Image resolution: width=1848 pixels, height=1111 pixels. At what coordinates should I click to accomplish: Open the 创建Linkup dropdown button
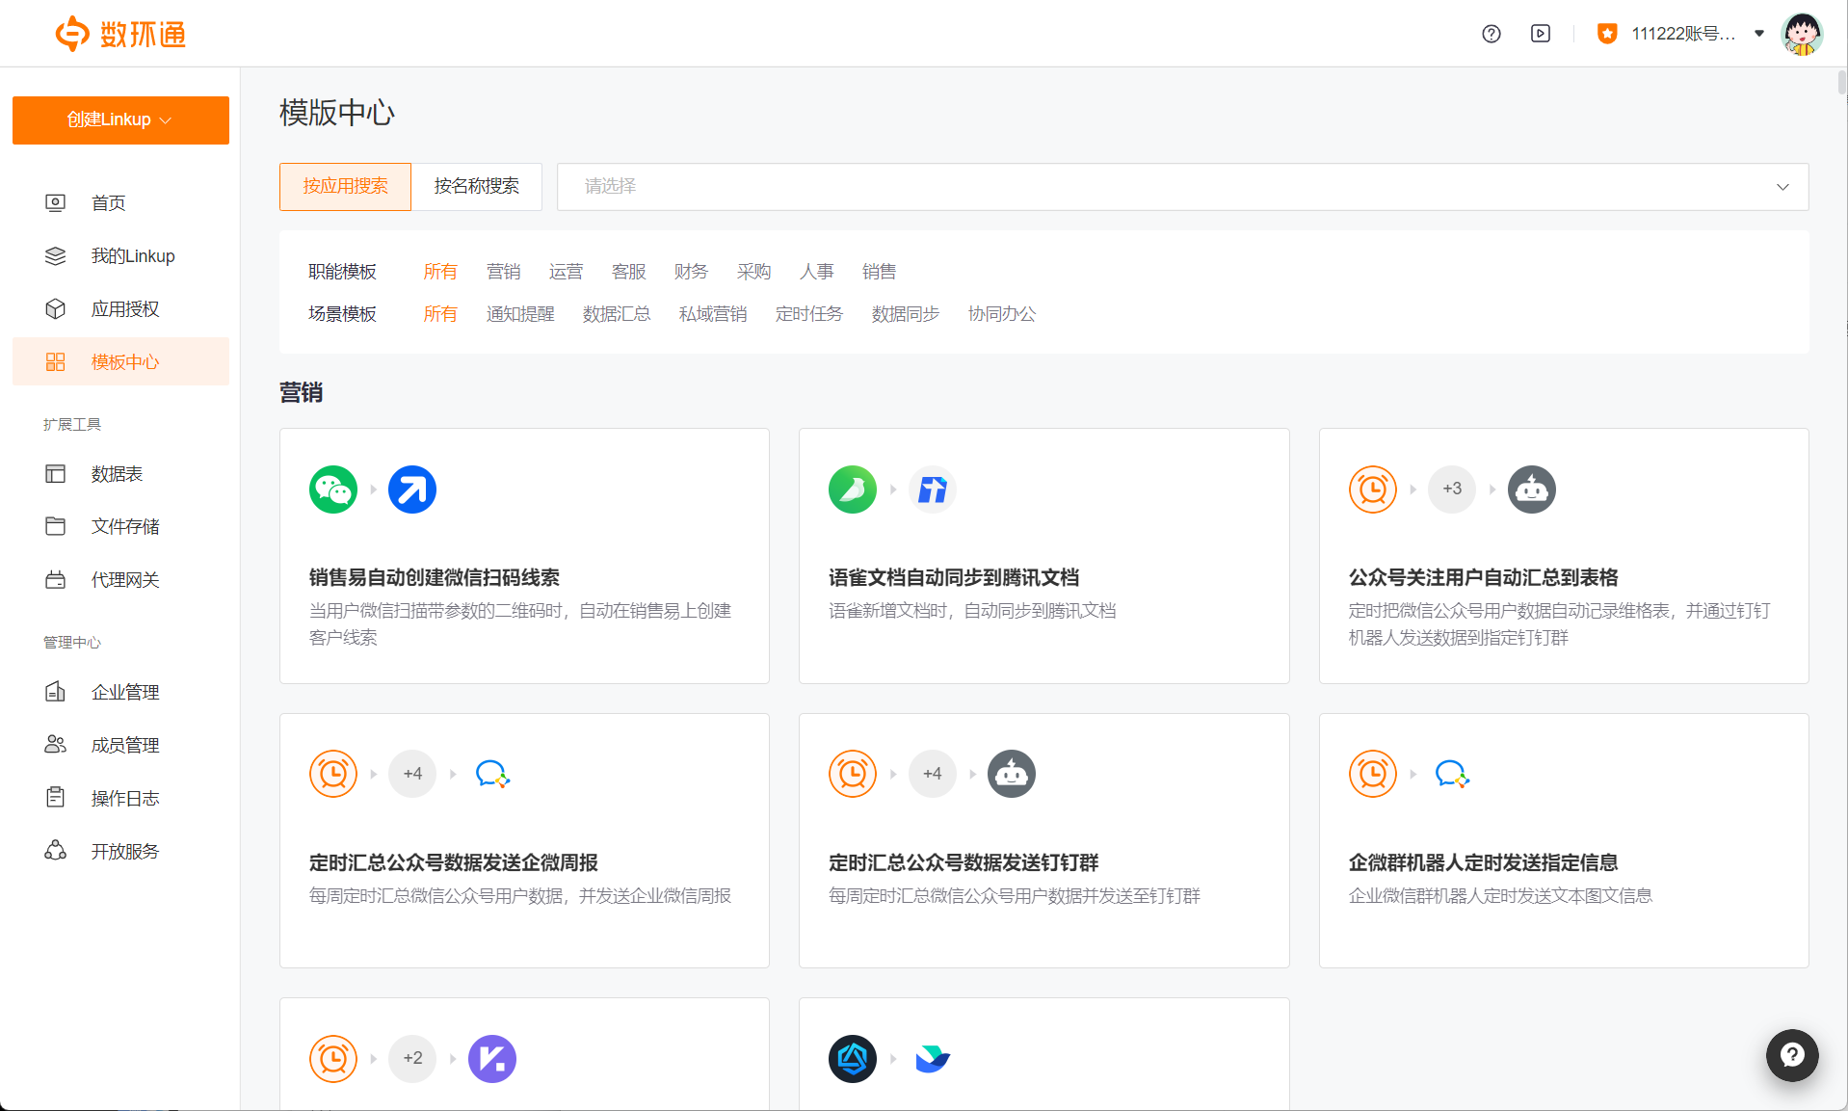point(120,120)
